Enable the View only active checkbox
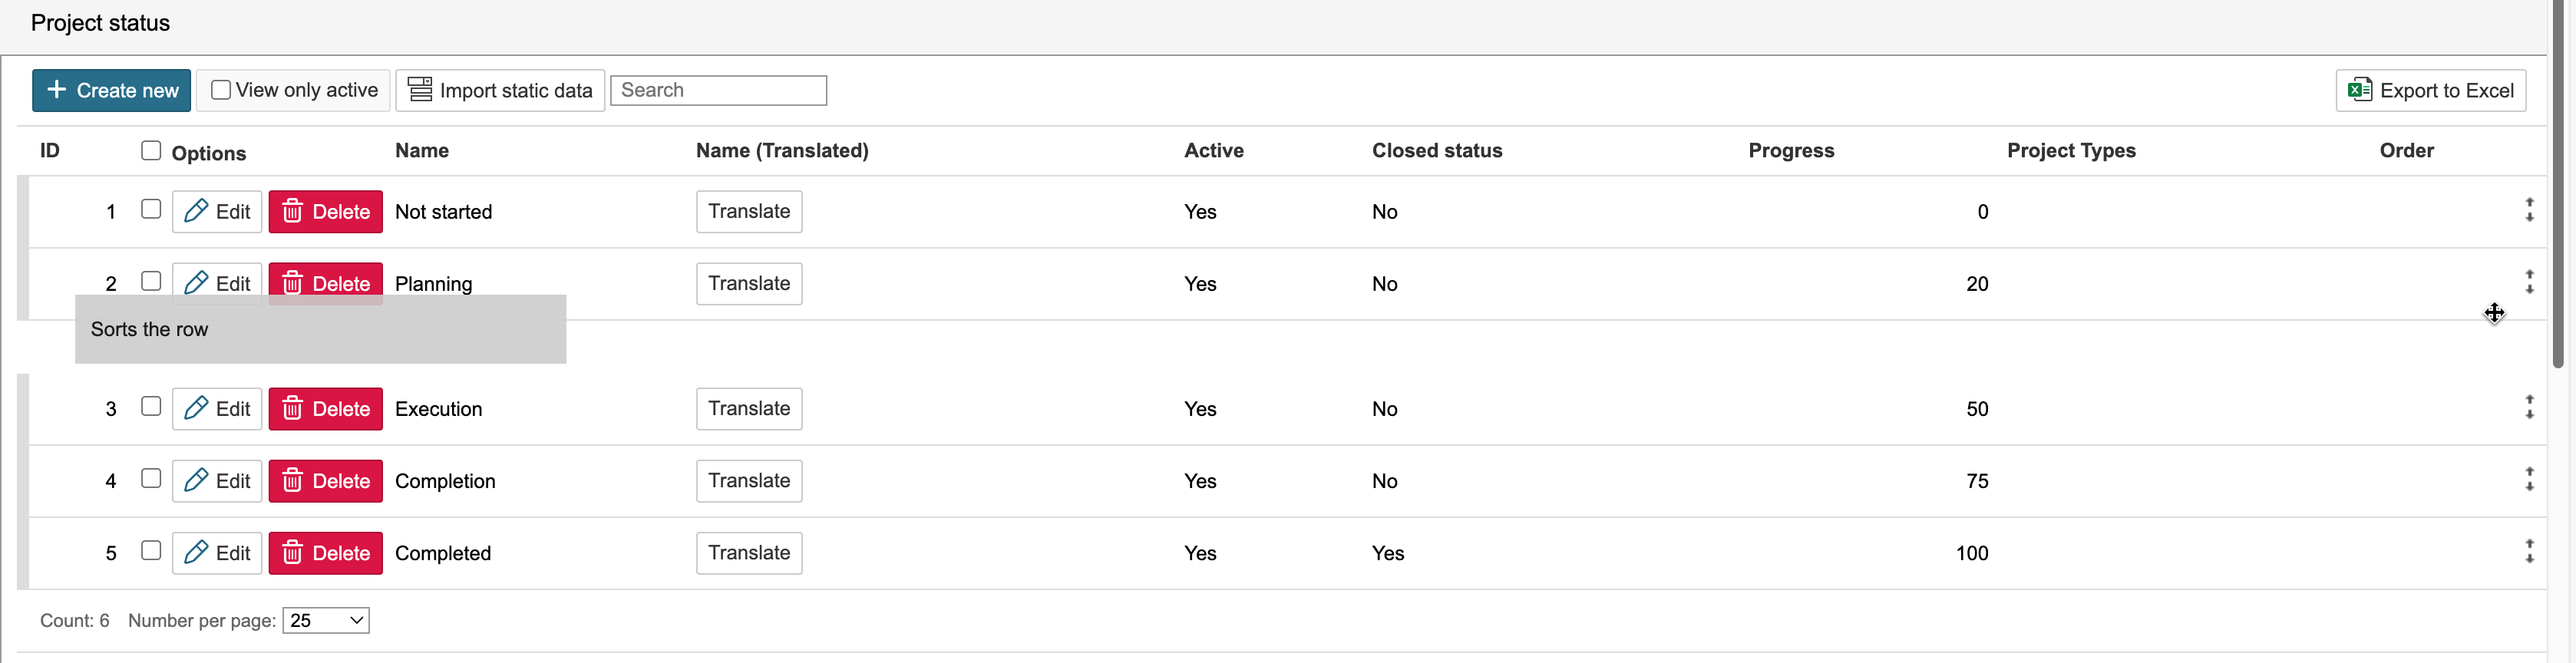The height and width of the screenshot is (663, 2576). 221,90
